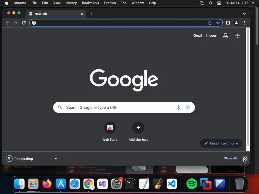This screenshot has height=194, width=259.
Task: Click the browser Back arrow
Action: coord(8,23)
